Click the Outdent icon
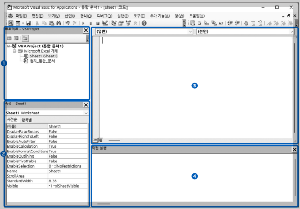This screenshot has width=300, height=209. click(237, 23)
